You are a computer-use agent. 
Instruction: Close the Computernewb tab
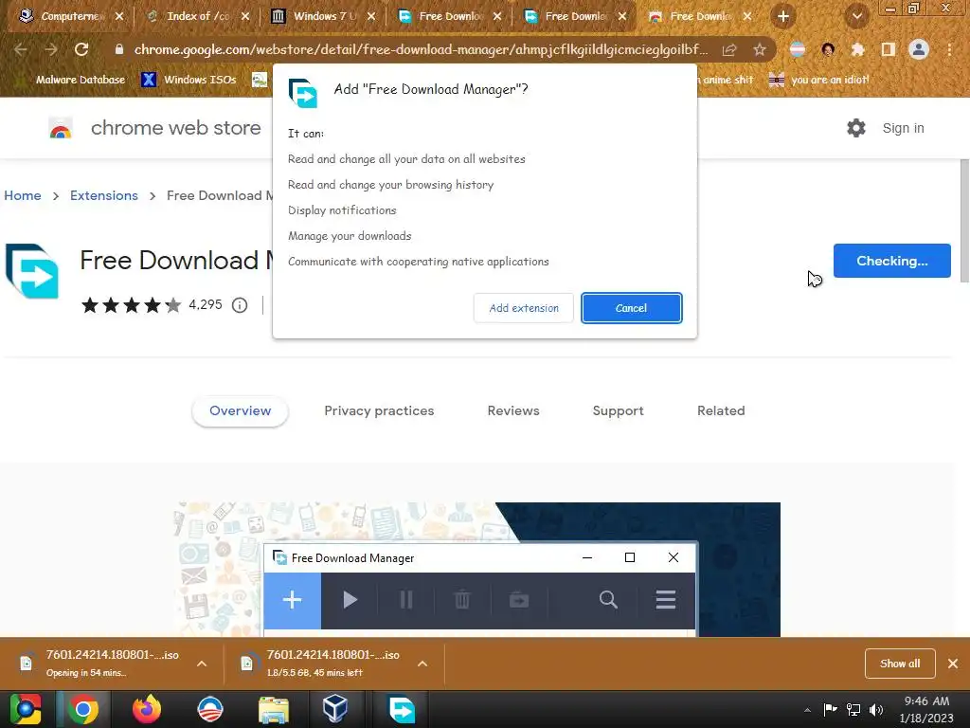click(119, 17)
